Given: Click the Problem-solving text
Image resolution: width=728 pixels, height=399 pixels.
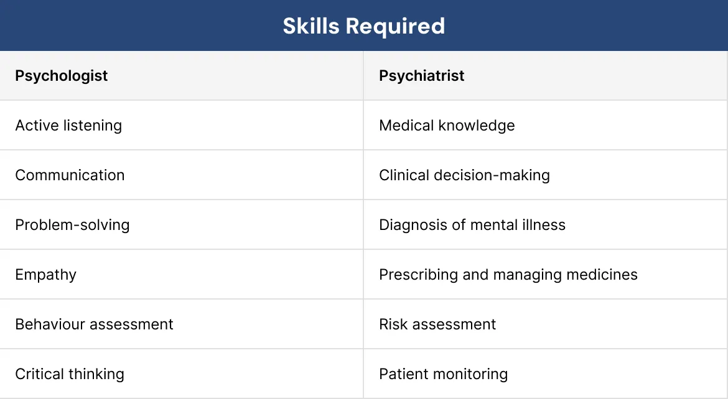Looking at the screenshot, I should point(72,224).
